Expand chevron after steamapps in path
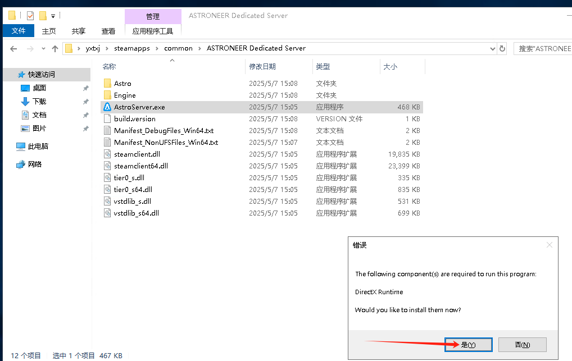 (157, 48)
